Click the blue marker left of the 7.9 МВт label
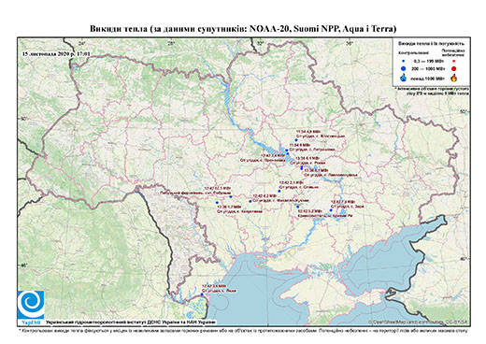The width and height of the screenshot is (486, 344). (331, 210)
